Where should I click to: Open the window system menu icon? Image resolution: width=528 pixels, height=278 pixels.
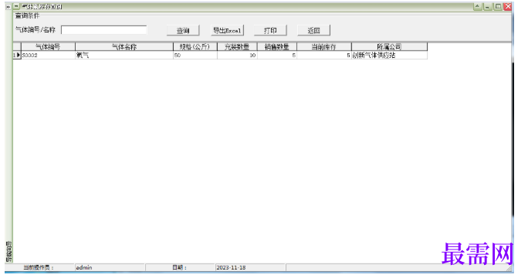(16, 6)
